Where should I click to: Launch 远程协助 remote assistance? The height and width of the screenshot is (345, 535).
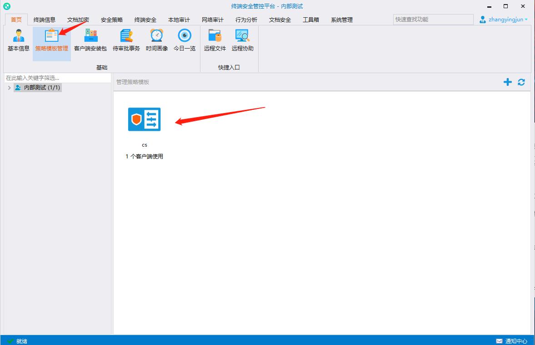(x=242, y=41)
